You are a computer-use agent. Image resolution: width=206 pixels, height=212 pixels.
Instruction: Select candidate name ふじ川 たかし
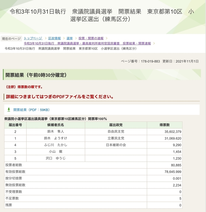tap(56, 145)
